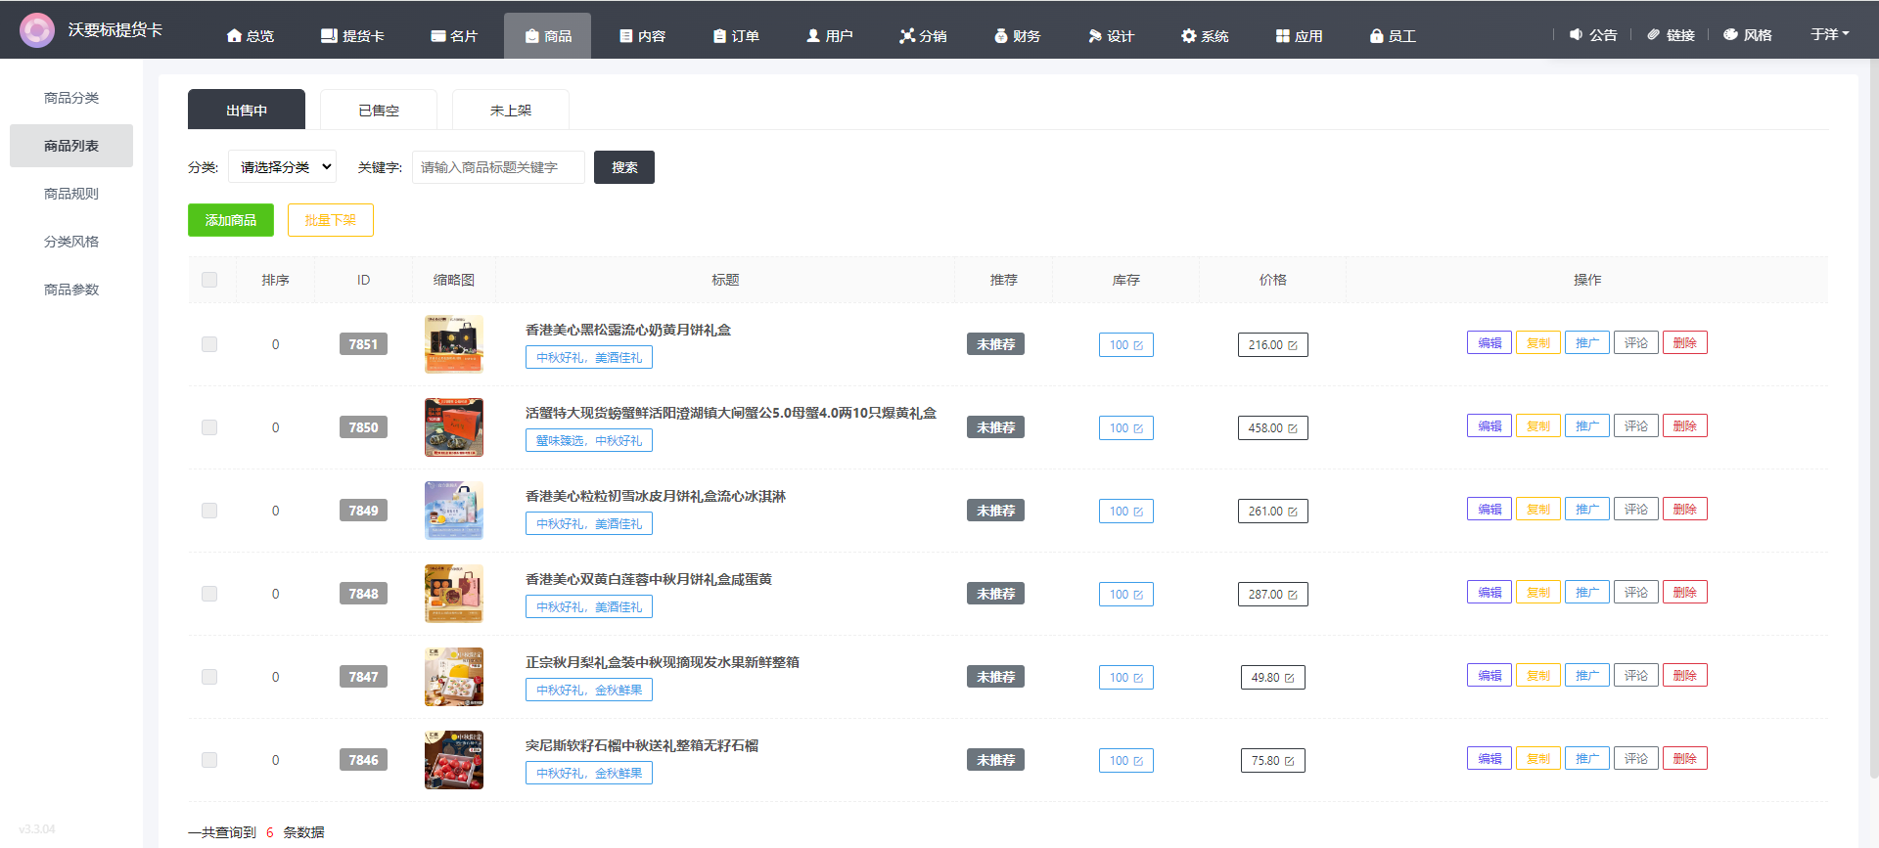Open the 于洋 user account dropdown
1879x848 pixels.
tap(1828, 34)
